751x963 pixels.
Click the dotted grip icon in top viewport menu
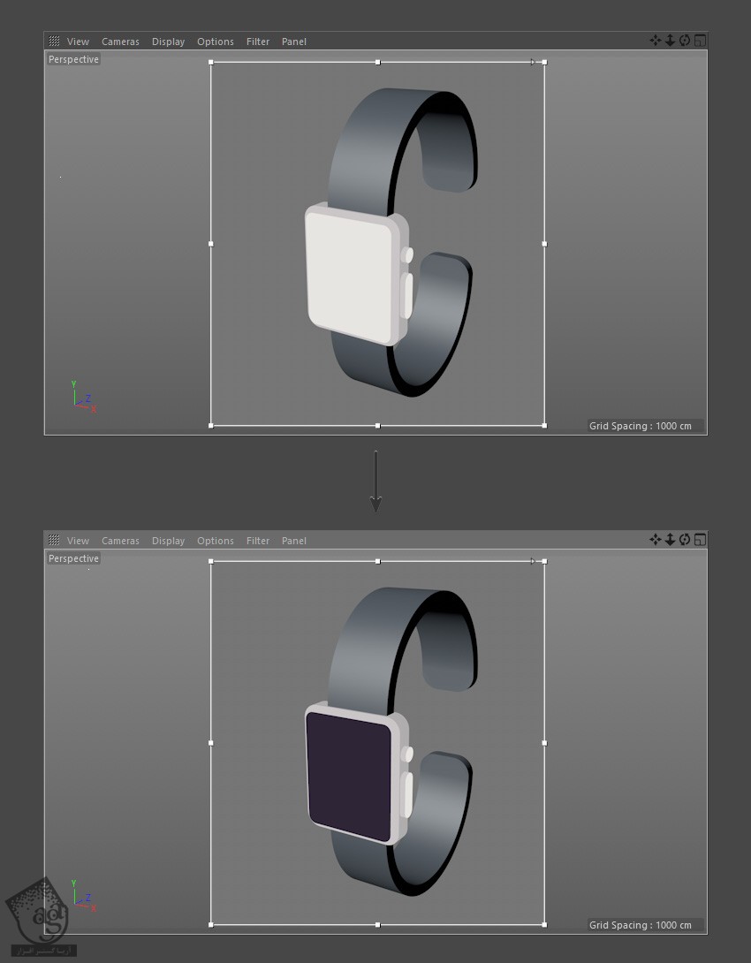click(55, 42)
